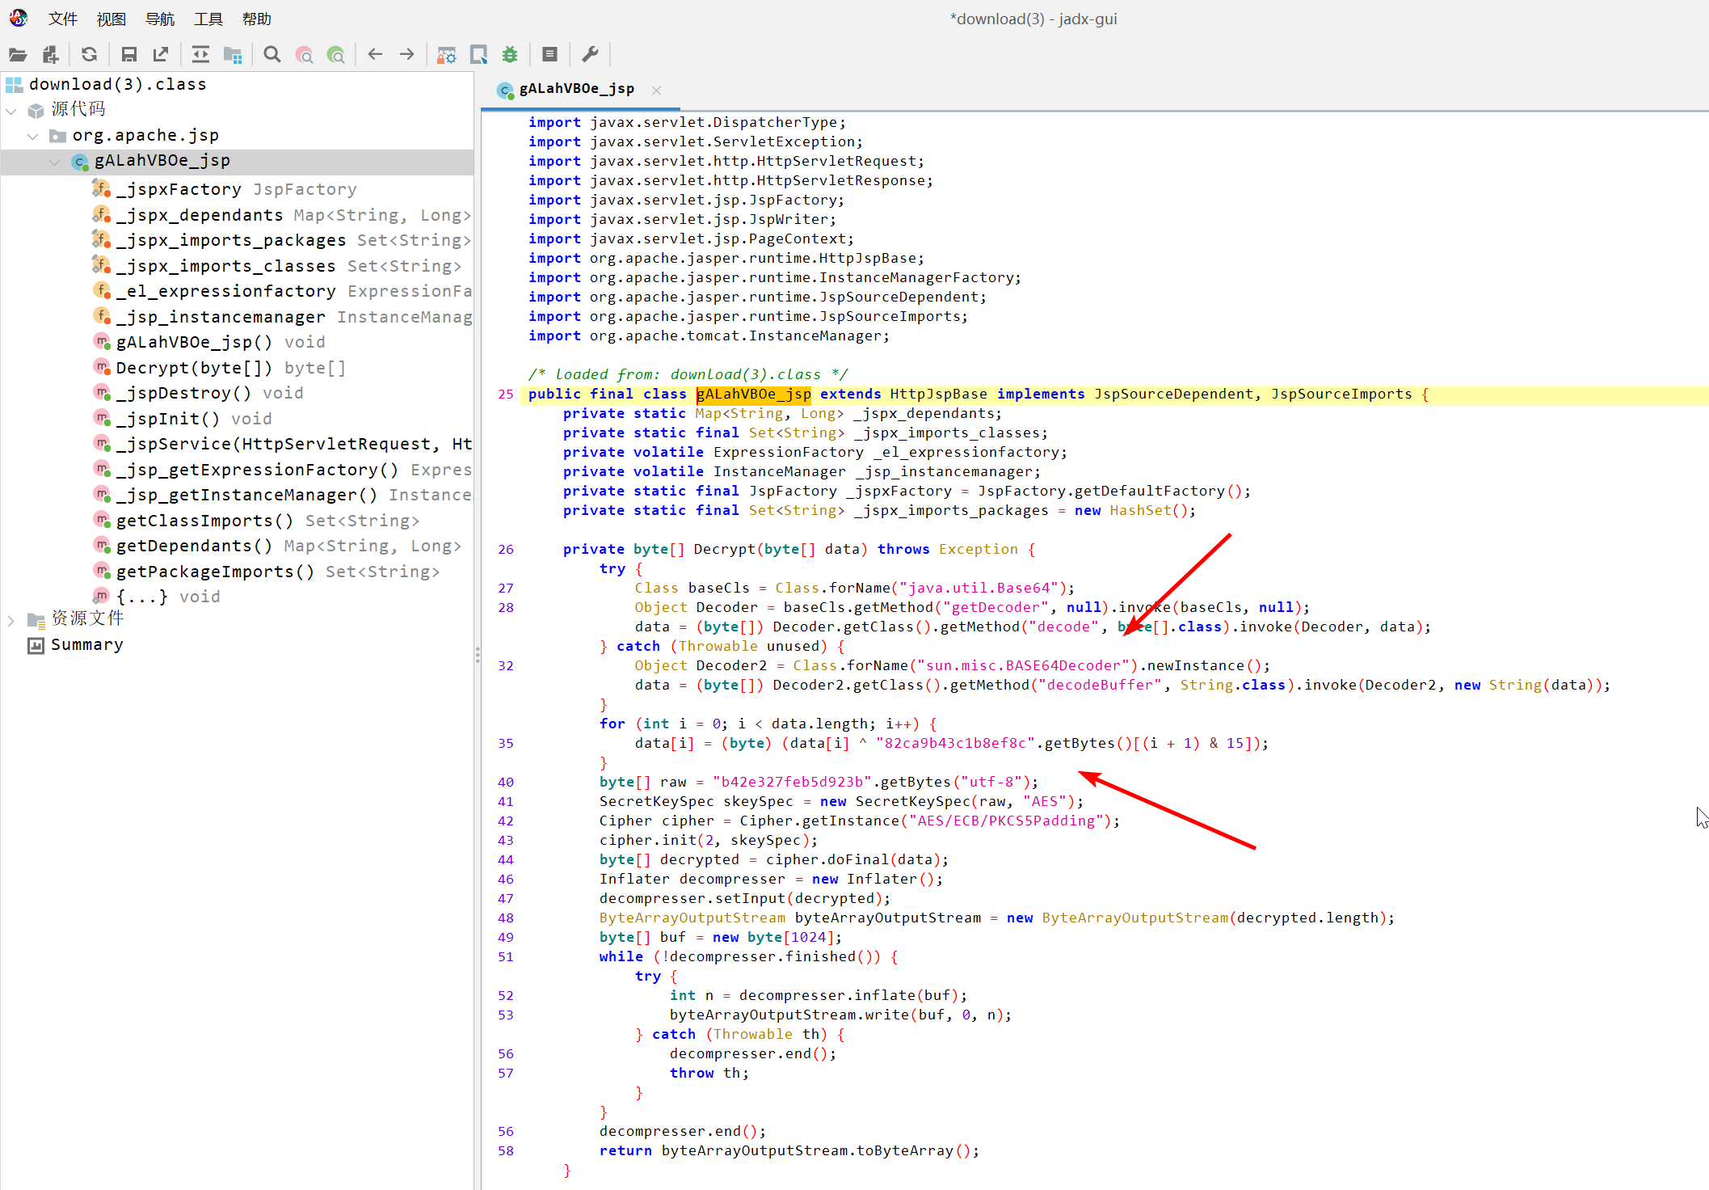The image size is (1709, 1190).
Task: Collapse the org.apache.jsp package node
Action: tap(33, 136)
